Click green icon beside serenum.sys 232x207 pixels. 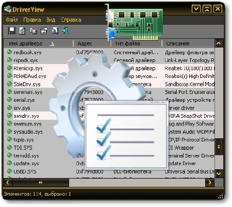tap(9, 92)
